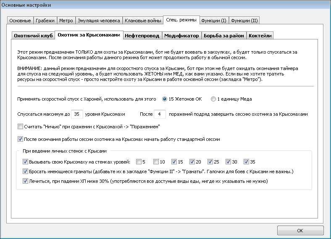Screen dimensions: 331x239
Task: Select the 15 Жетонов ОК radio option
Action: (182, 99)
